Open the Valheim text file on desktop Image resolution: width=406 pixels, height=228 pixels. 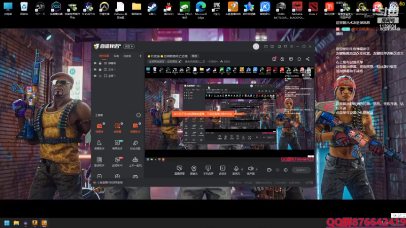(x=120, y=10)
